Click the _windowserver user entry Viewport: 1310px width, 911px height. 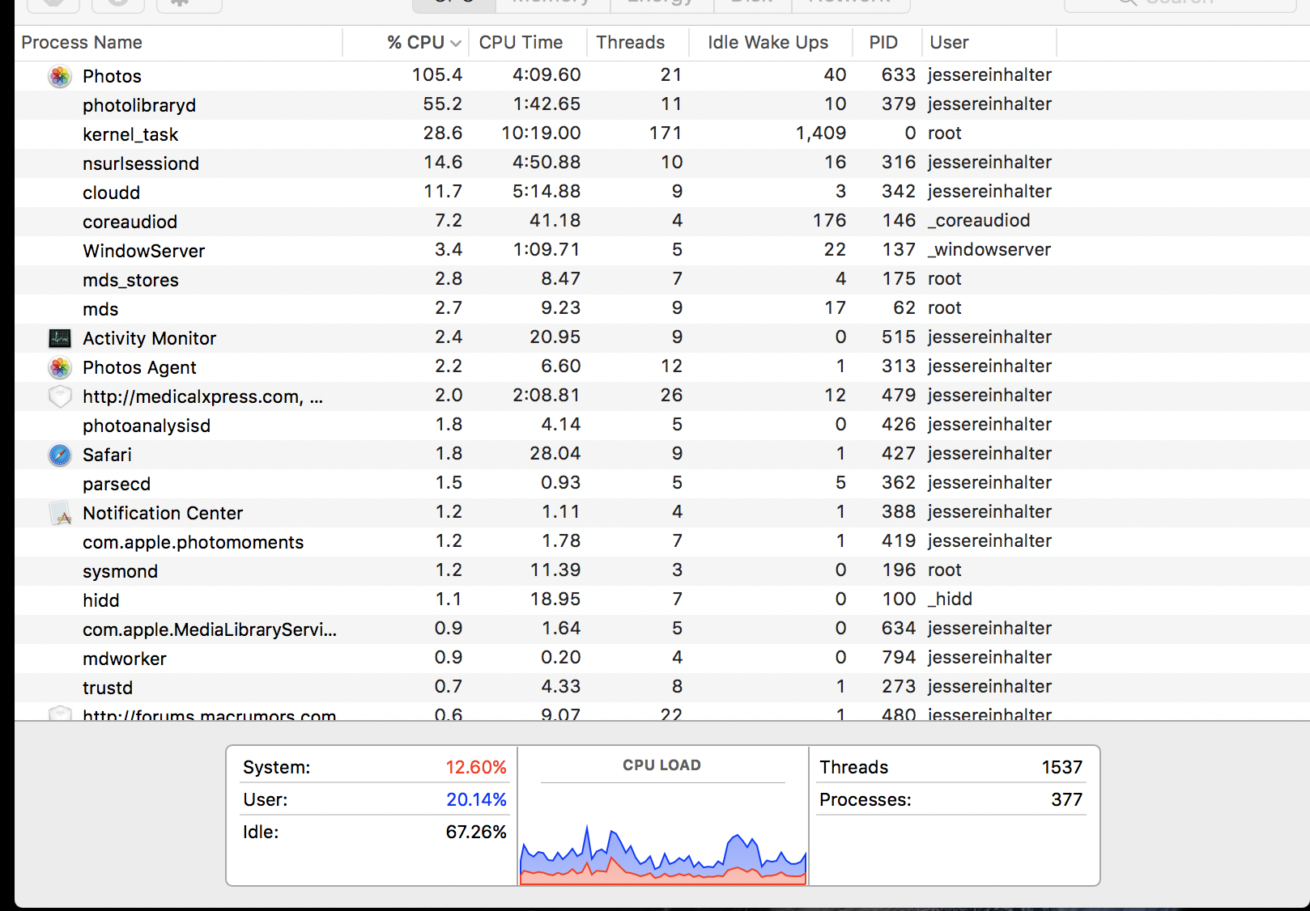coord(989,250)
